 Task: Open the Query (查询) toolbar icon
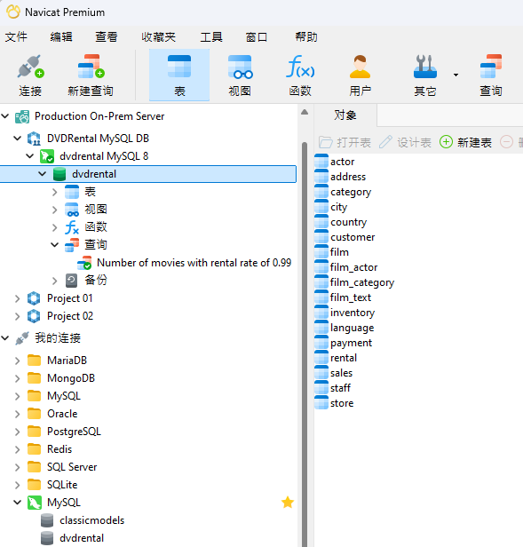click(491, 67)
